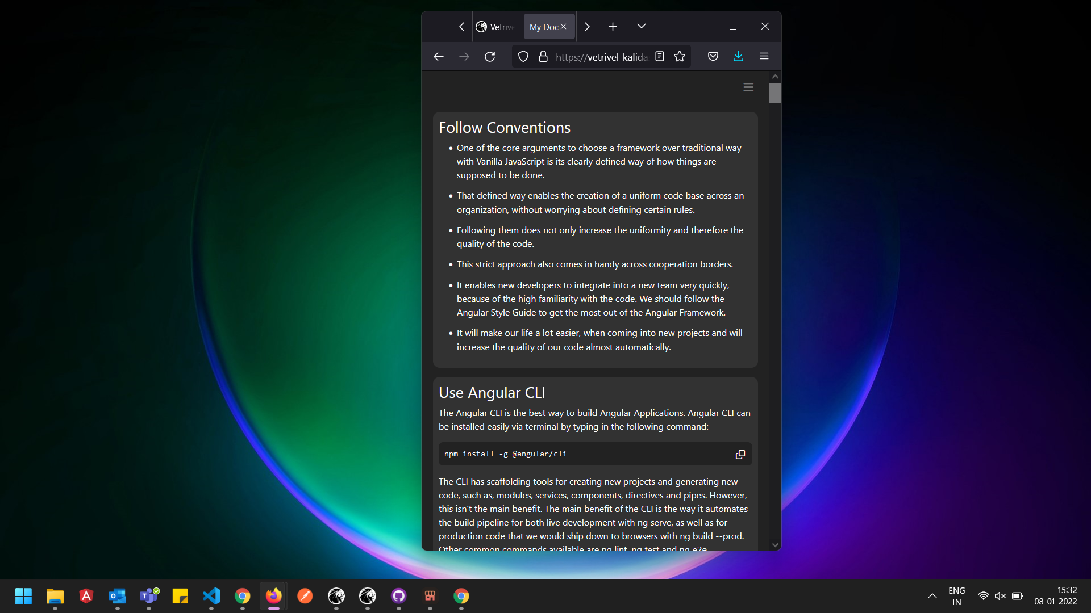Save this page to Pocket
Screen dimensions: 1091x613
[x=713, y=56]
